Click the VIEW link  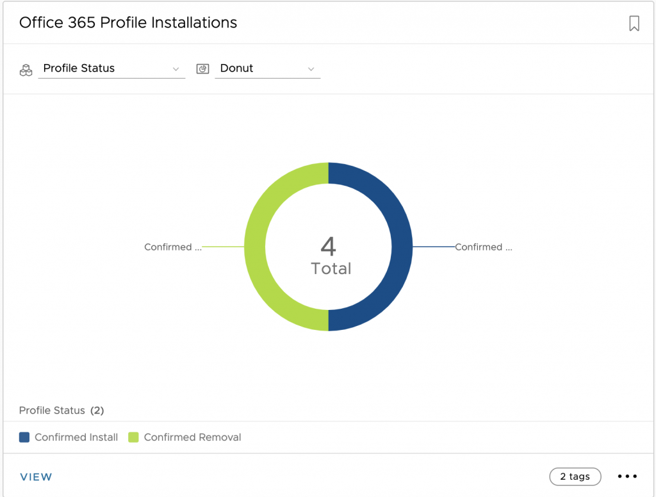[x=36, y=477]
